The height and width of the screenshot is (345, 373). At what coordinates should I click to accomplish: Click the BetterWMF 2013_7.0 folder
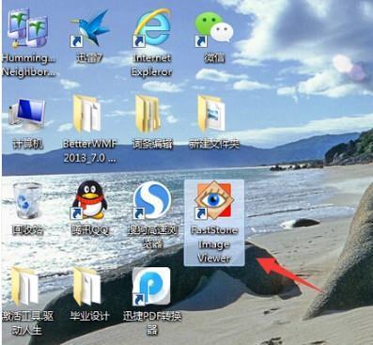[87, 114]
